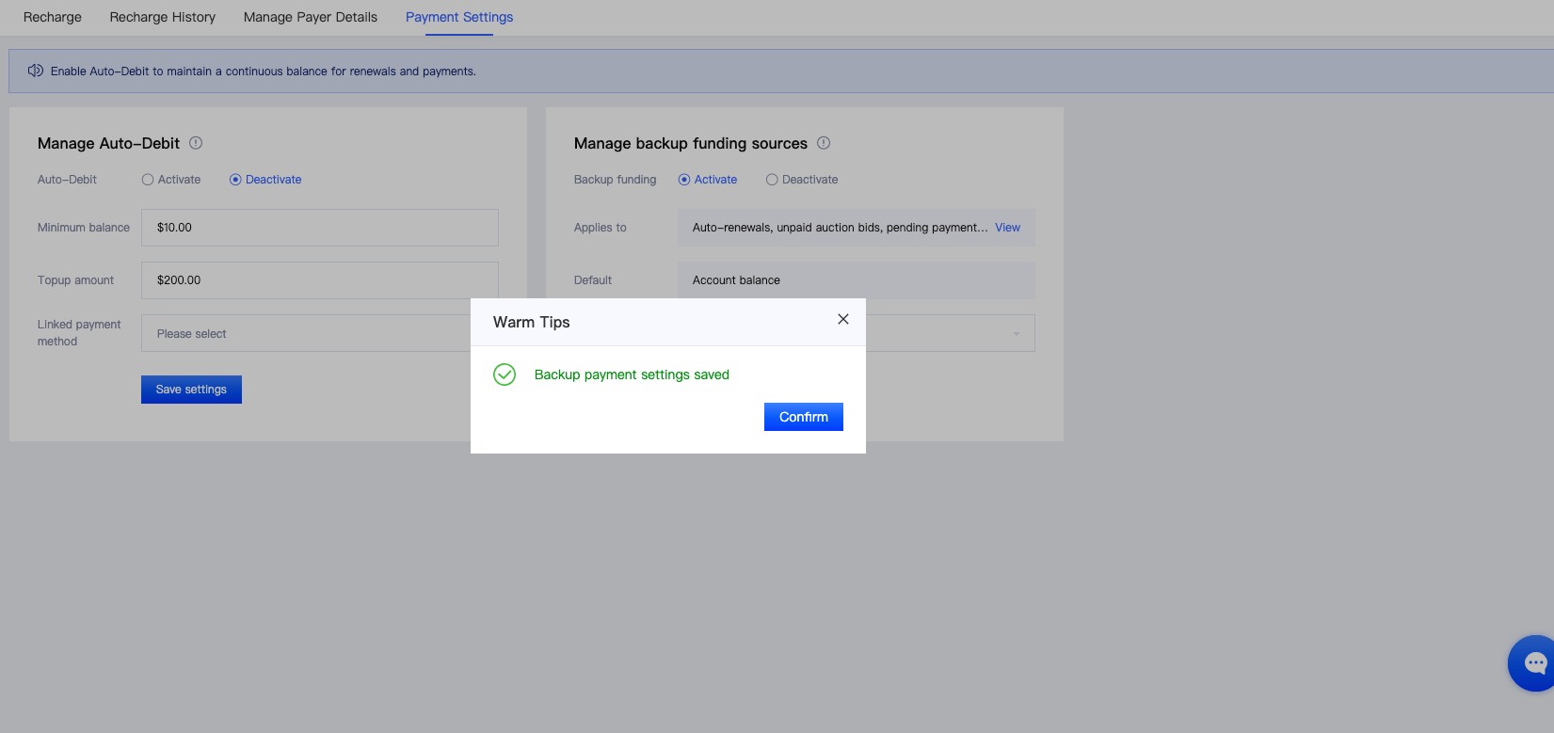Switch to the Recharge tab

(53, 17)
